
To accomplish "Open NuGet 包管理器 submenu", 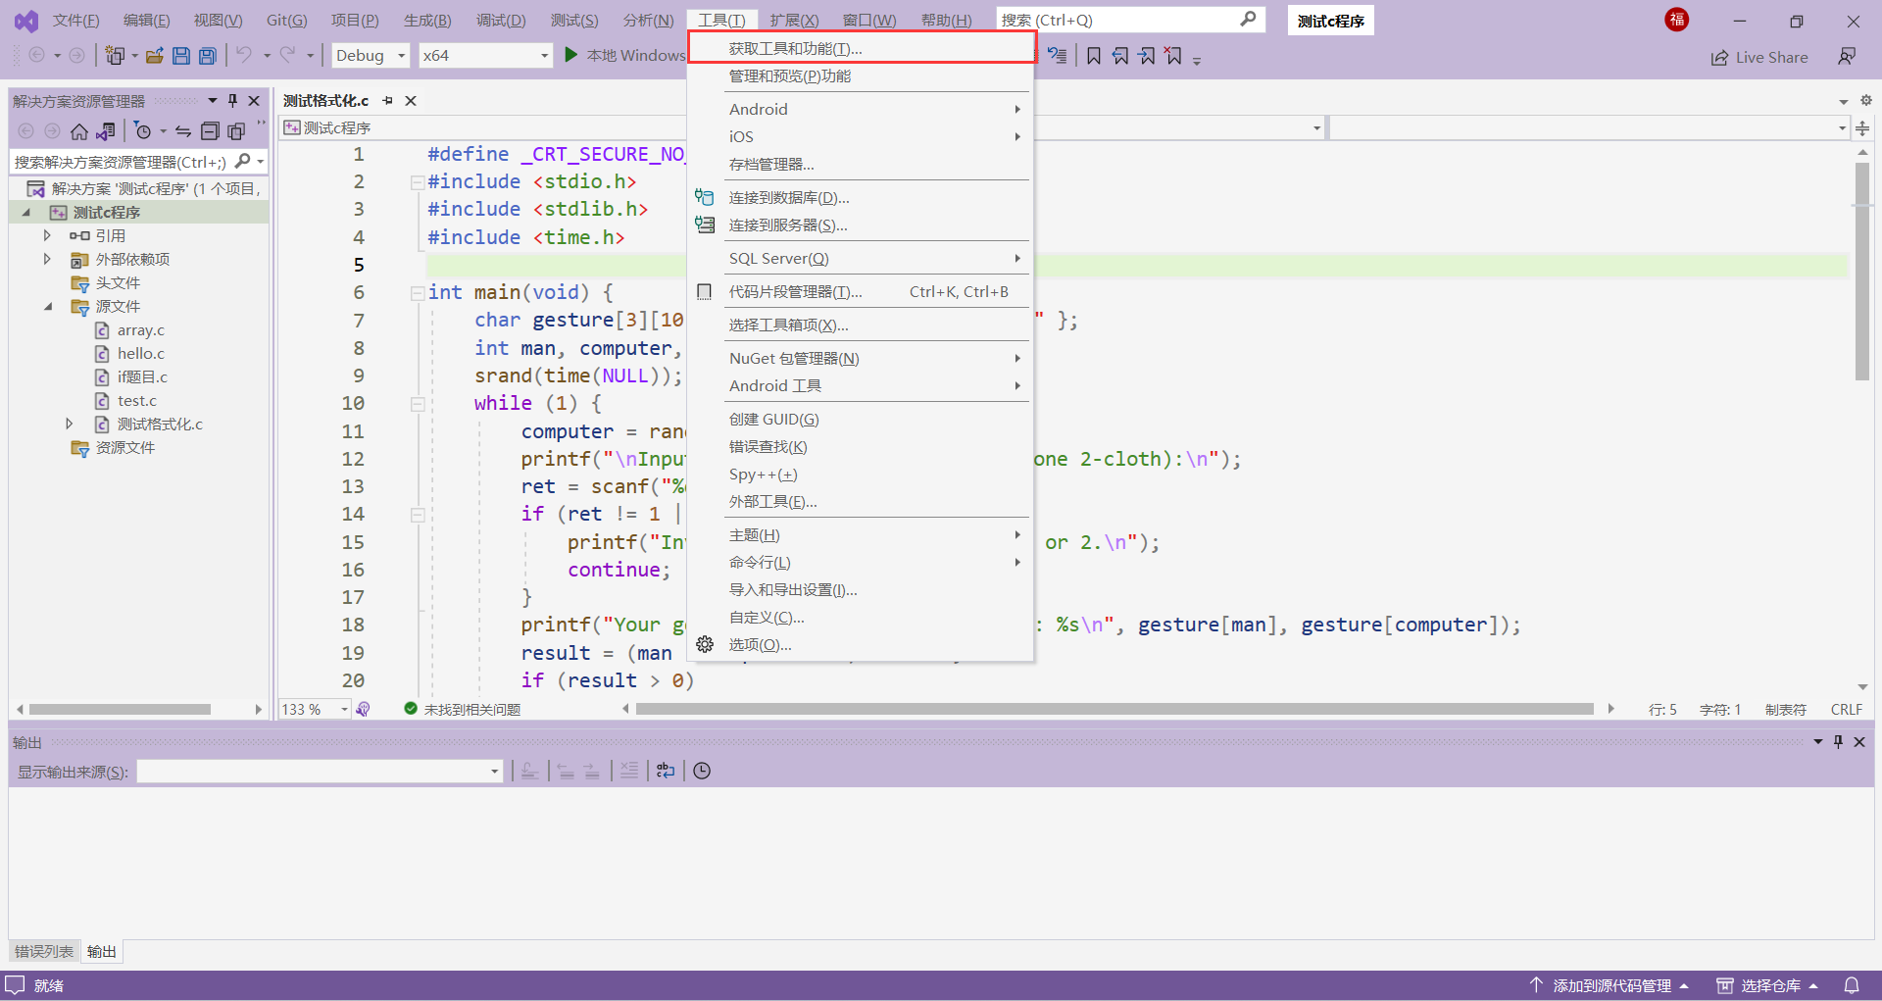I will (794, 359).
